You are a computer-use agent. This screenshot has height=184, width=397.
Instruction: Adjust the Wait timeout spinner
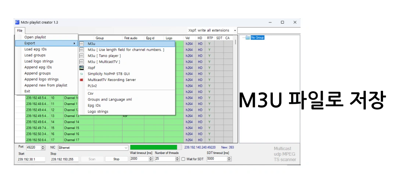(151, 159)
